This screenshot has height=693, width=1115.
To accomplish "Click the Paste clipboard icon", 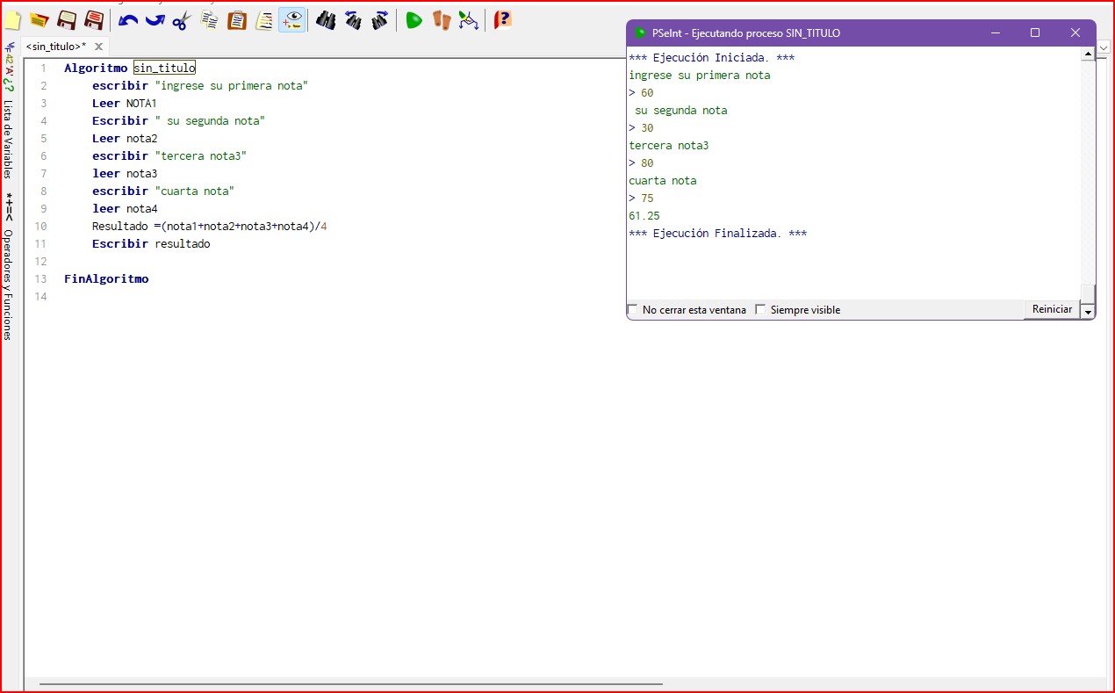I will [x=237, y=19].
